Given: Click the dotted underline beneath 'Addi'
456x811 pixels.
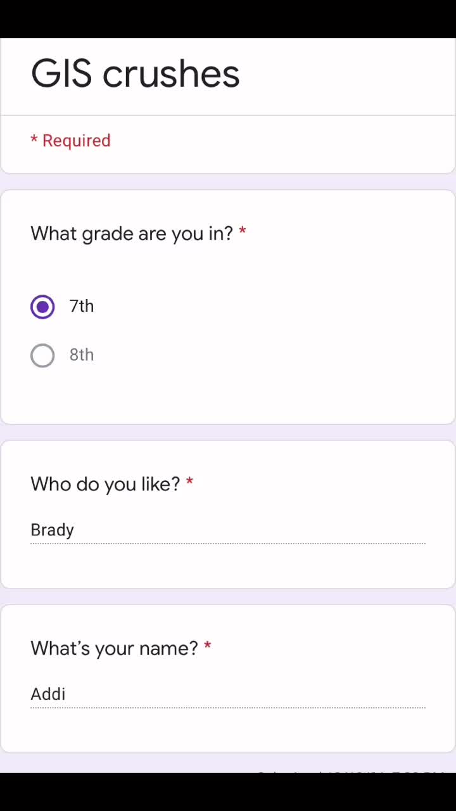Looking at the screenshot, I should (x=228, y=708).
